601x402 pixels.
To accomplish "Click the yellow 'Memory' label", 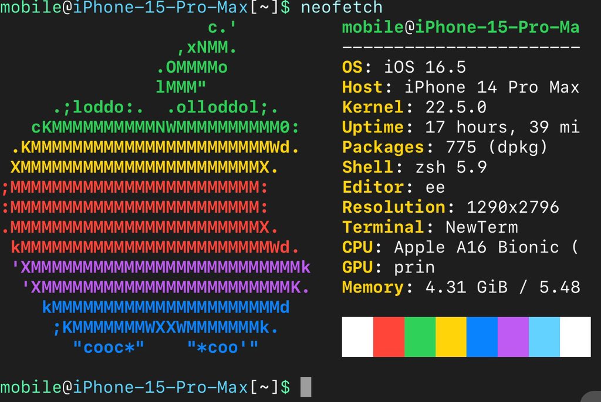I will pos(373,287).
